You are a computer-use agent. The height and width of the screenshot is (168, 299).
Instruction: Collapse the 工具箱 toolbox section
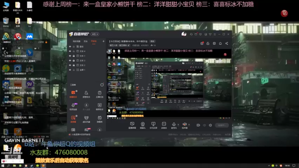pyautogui.click(x=102, y=85)
